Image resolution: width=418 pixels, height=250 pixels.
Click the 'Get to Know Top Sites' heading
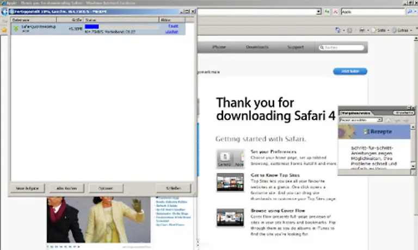coord(275,175)
